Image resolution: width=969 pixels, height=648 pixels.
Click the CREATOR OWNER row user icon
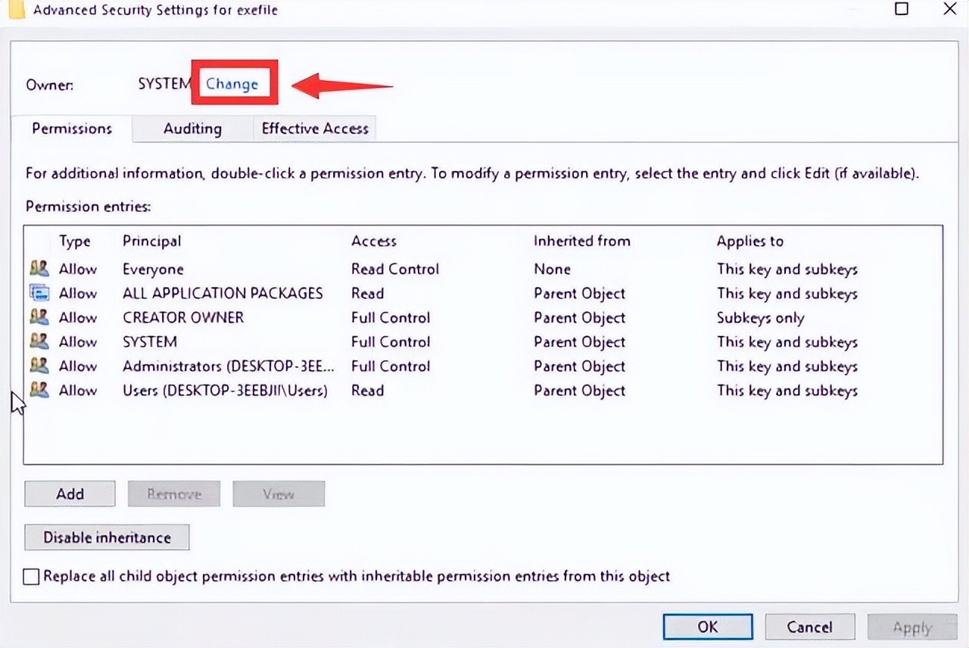point(39,317)
